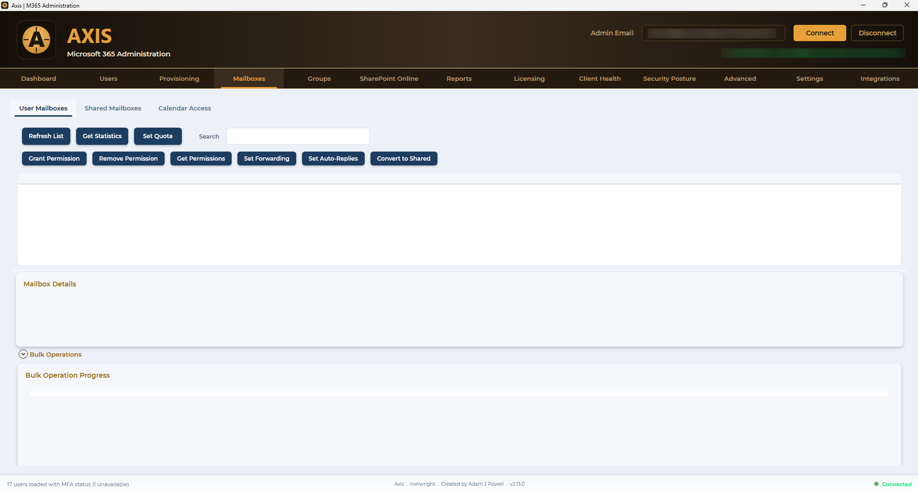Viewport: 918px width, 491px height.
Task: Click the Mailbox Details heading
Action: click(50, 284)
